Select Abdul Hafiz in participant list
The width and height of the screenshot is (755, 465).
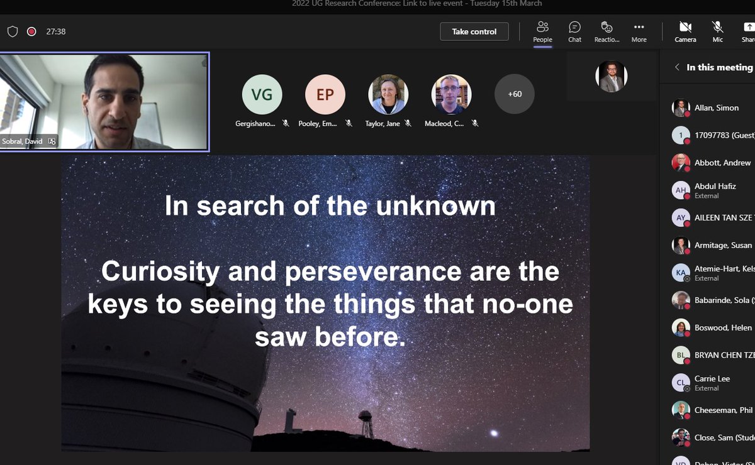(712, 190)
